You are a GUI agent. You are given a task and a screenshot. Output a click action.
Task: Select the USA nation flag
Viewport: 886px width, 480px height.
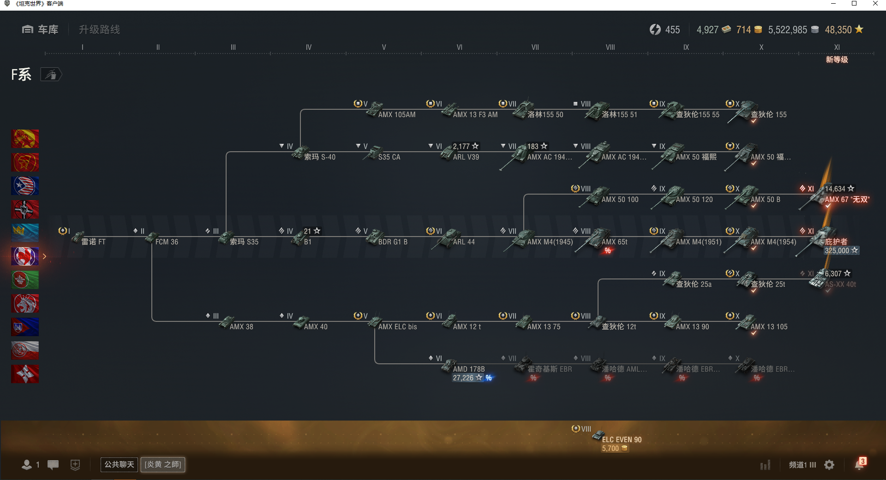[25, 186]
